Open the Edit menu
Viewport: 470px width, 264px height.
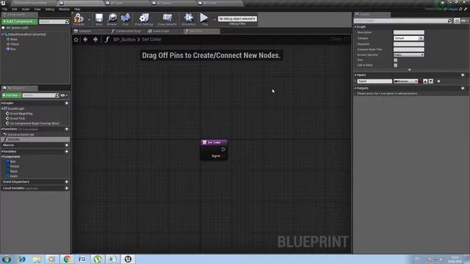pos(15,10)
